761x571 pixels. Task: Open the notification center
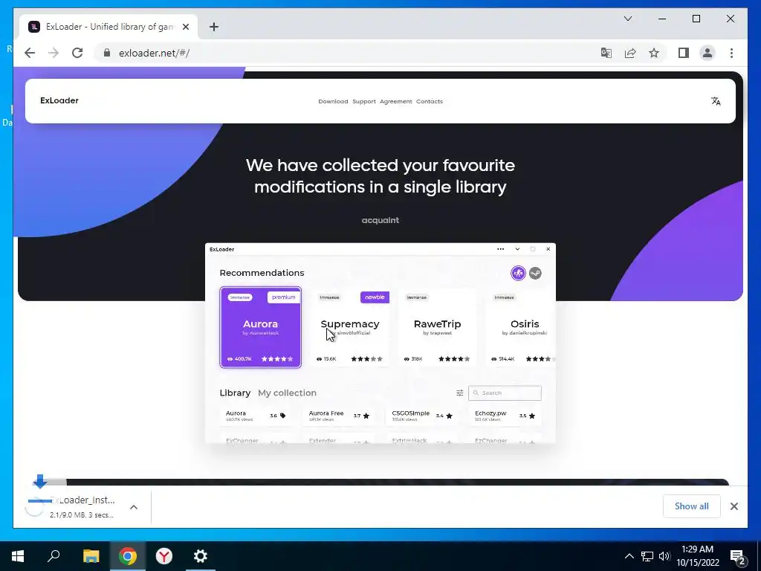pyautogui.click(x=737, y=556)
